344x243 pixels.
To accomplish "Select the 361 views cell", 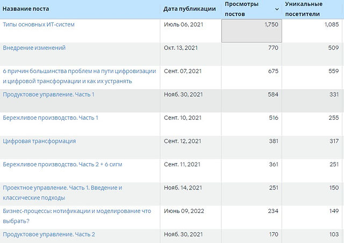I will [x=252, y=171].
